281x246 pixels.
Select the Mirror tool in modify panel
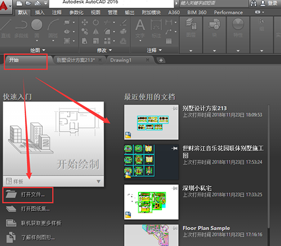tap(96, 32)
